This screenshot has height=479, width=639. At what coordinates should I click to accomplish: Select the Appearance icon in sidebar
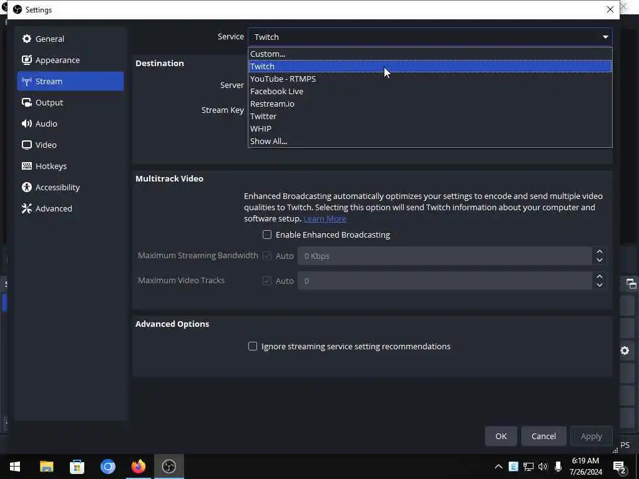(27, 60)
